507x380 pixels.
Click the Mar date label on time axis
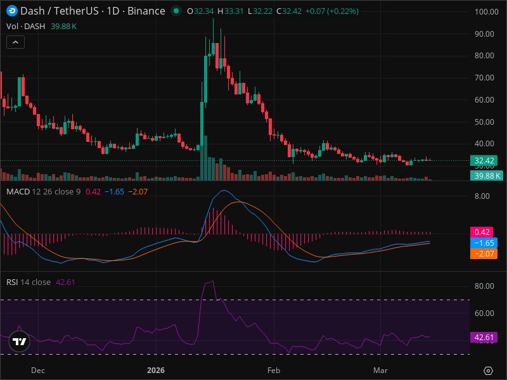pyautogui.click(x=380, y=370)
